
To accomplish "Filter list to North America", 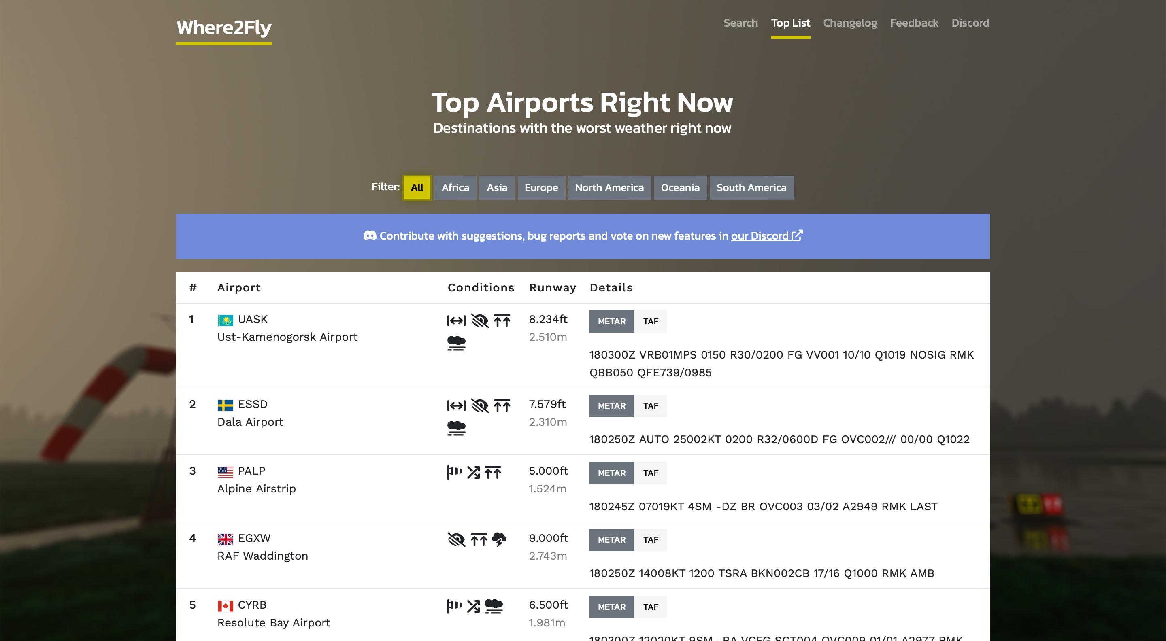I will [x=609, y=187].
